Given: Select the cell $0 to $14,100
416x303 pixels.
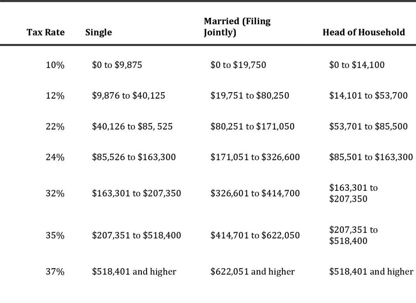Looking at the screenshot, I should point(357,65).
